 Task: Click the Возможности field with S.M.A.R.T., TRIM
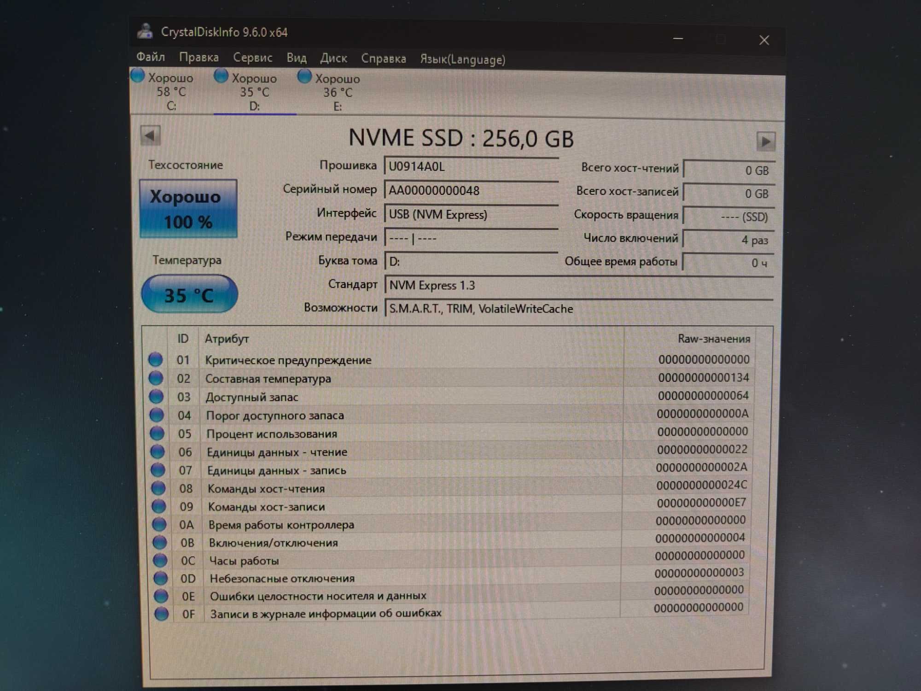tap(579, 308)
